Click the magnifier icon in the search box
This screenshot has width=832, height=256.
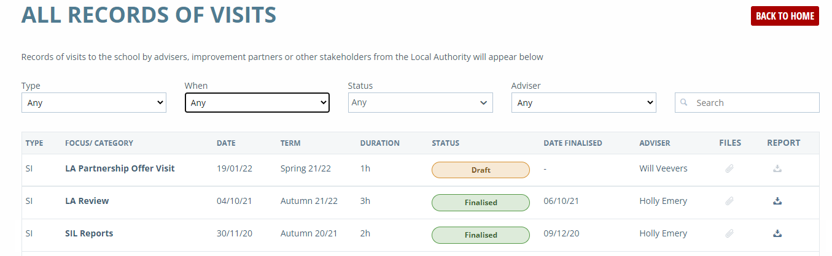click(684, 103)
